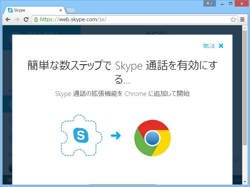Click the 秀人 profile badge
The width and height of the screenshot is (250, 187).
(x=209, y=3)
